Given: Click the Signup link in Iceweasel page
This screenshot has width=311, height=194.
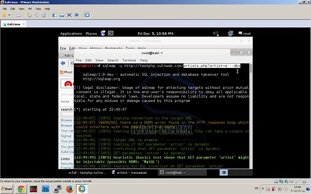Looking at the screenshot, I should point(66,136).
